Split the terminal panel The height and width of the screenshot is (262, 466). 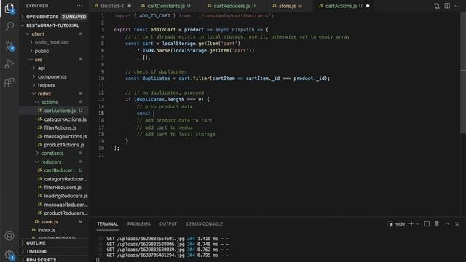point(427,223)
